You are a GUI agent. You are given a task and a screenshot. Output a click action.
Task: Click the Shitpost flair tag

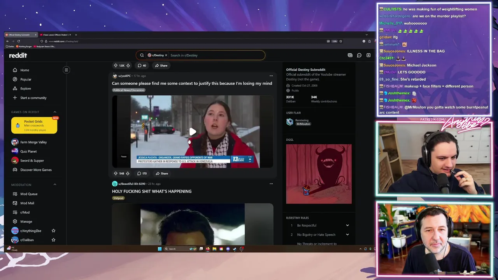118,198
